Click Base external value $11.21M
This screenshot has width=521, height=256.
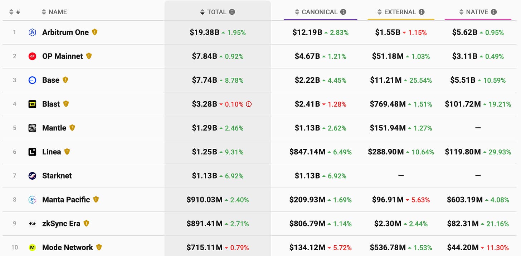386,80
